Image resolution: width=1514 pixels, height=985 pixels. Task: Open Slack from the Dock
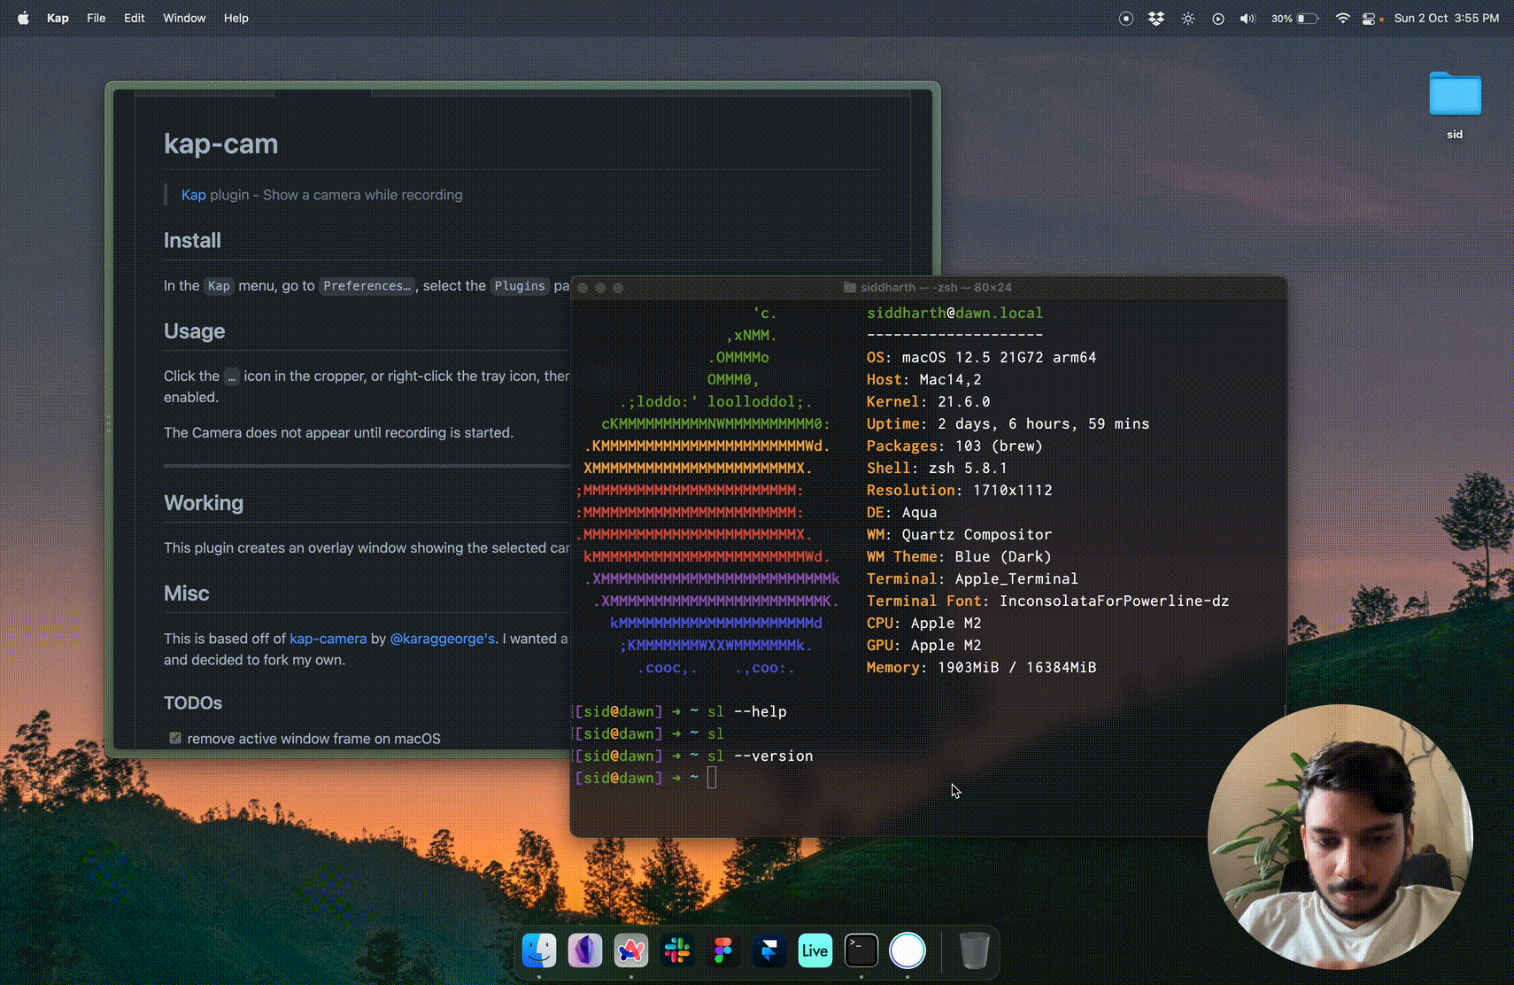[x=677, y=950]
